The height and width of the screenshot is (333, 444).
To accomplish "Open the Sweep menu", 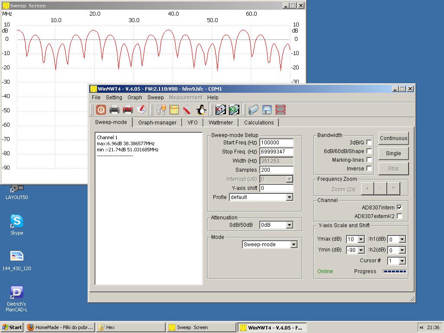I will pyautogui.click(x=155, y=98).
